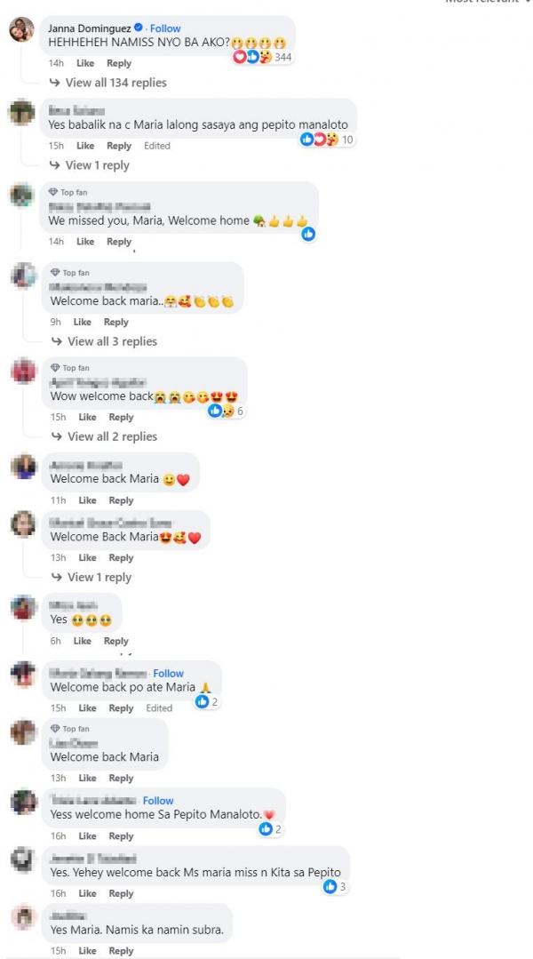Open reactions on the comment with 344 reactions
The height and width of the screenshot is (959, 533).
click(x=262, y=57)
